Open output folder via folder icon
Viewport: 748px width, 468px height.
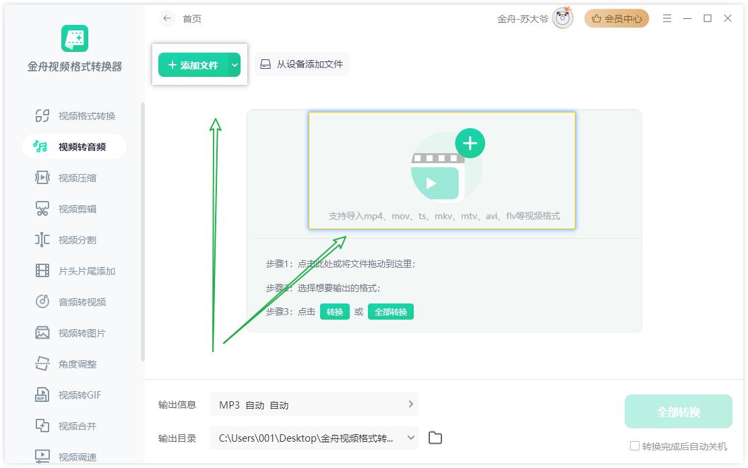tap(435, 438)
